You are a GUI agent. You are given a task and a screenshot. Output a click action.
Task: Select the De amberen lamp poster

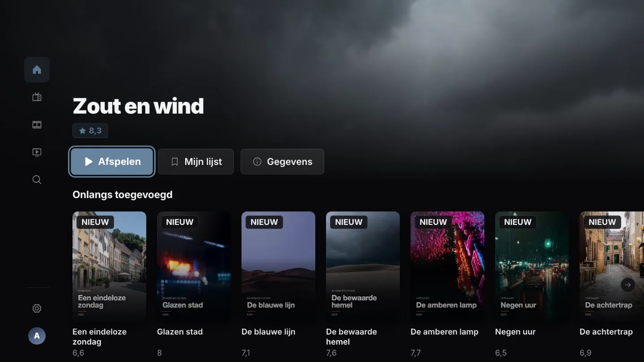click(447, 266)
